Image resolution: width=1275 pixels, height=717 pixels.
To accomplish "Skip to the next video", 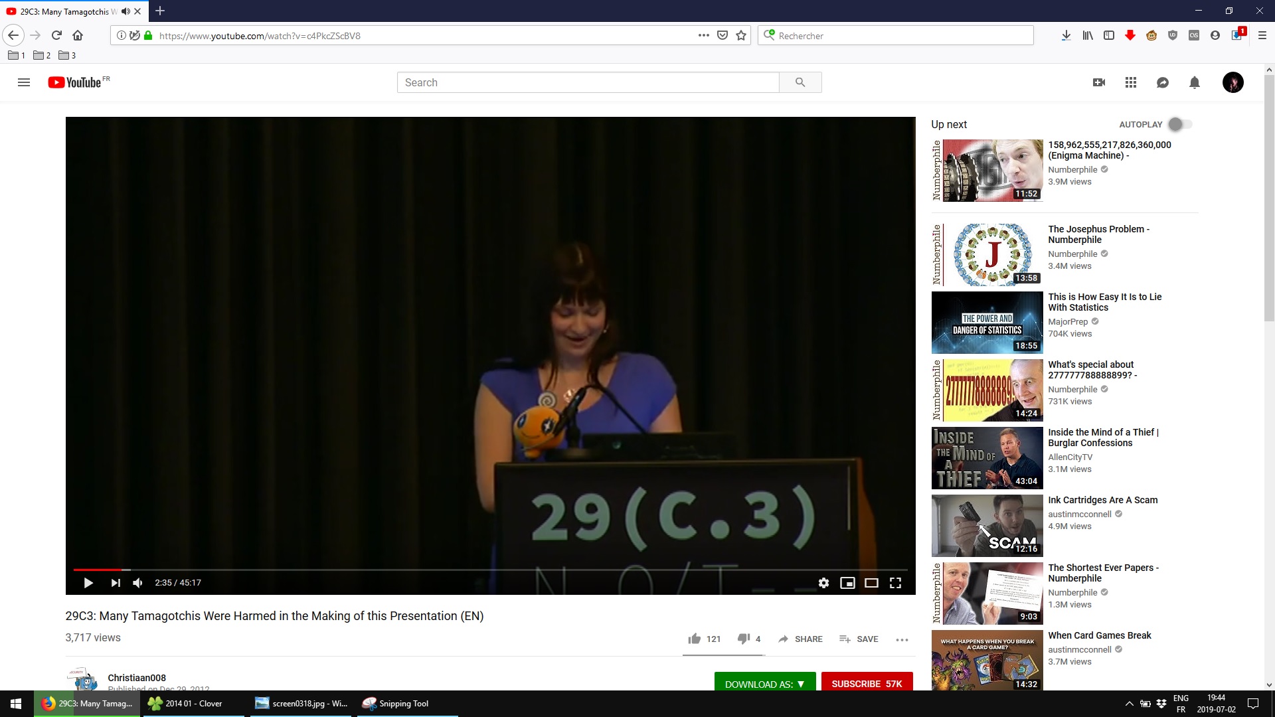I will pos(116,583).
